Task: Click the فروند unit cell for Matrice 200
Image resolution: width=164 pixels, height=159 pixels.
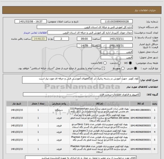Action: click(x=59, y=118)
